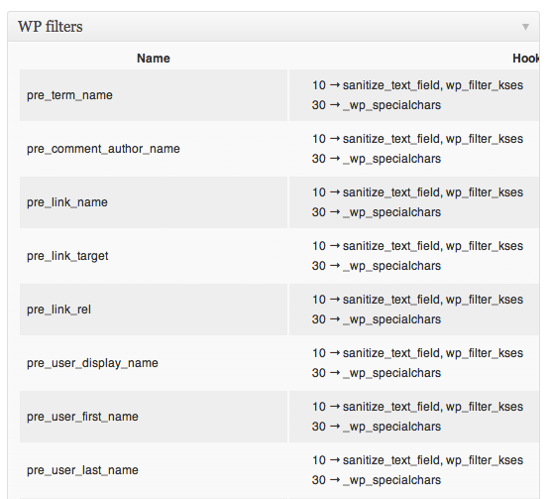Click _wp_specialchars hook for pre_user_last_name
This screenshot has height=499, width=549.
pos(391,480)
